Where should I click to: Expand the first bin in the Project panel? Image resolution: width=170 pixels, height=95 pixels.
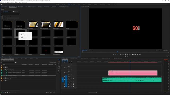(3, 66)
